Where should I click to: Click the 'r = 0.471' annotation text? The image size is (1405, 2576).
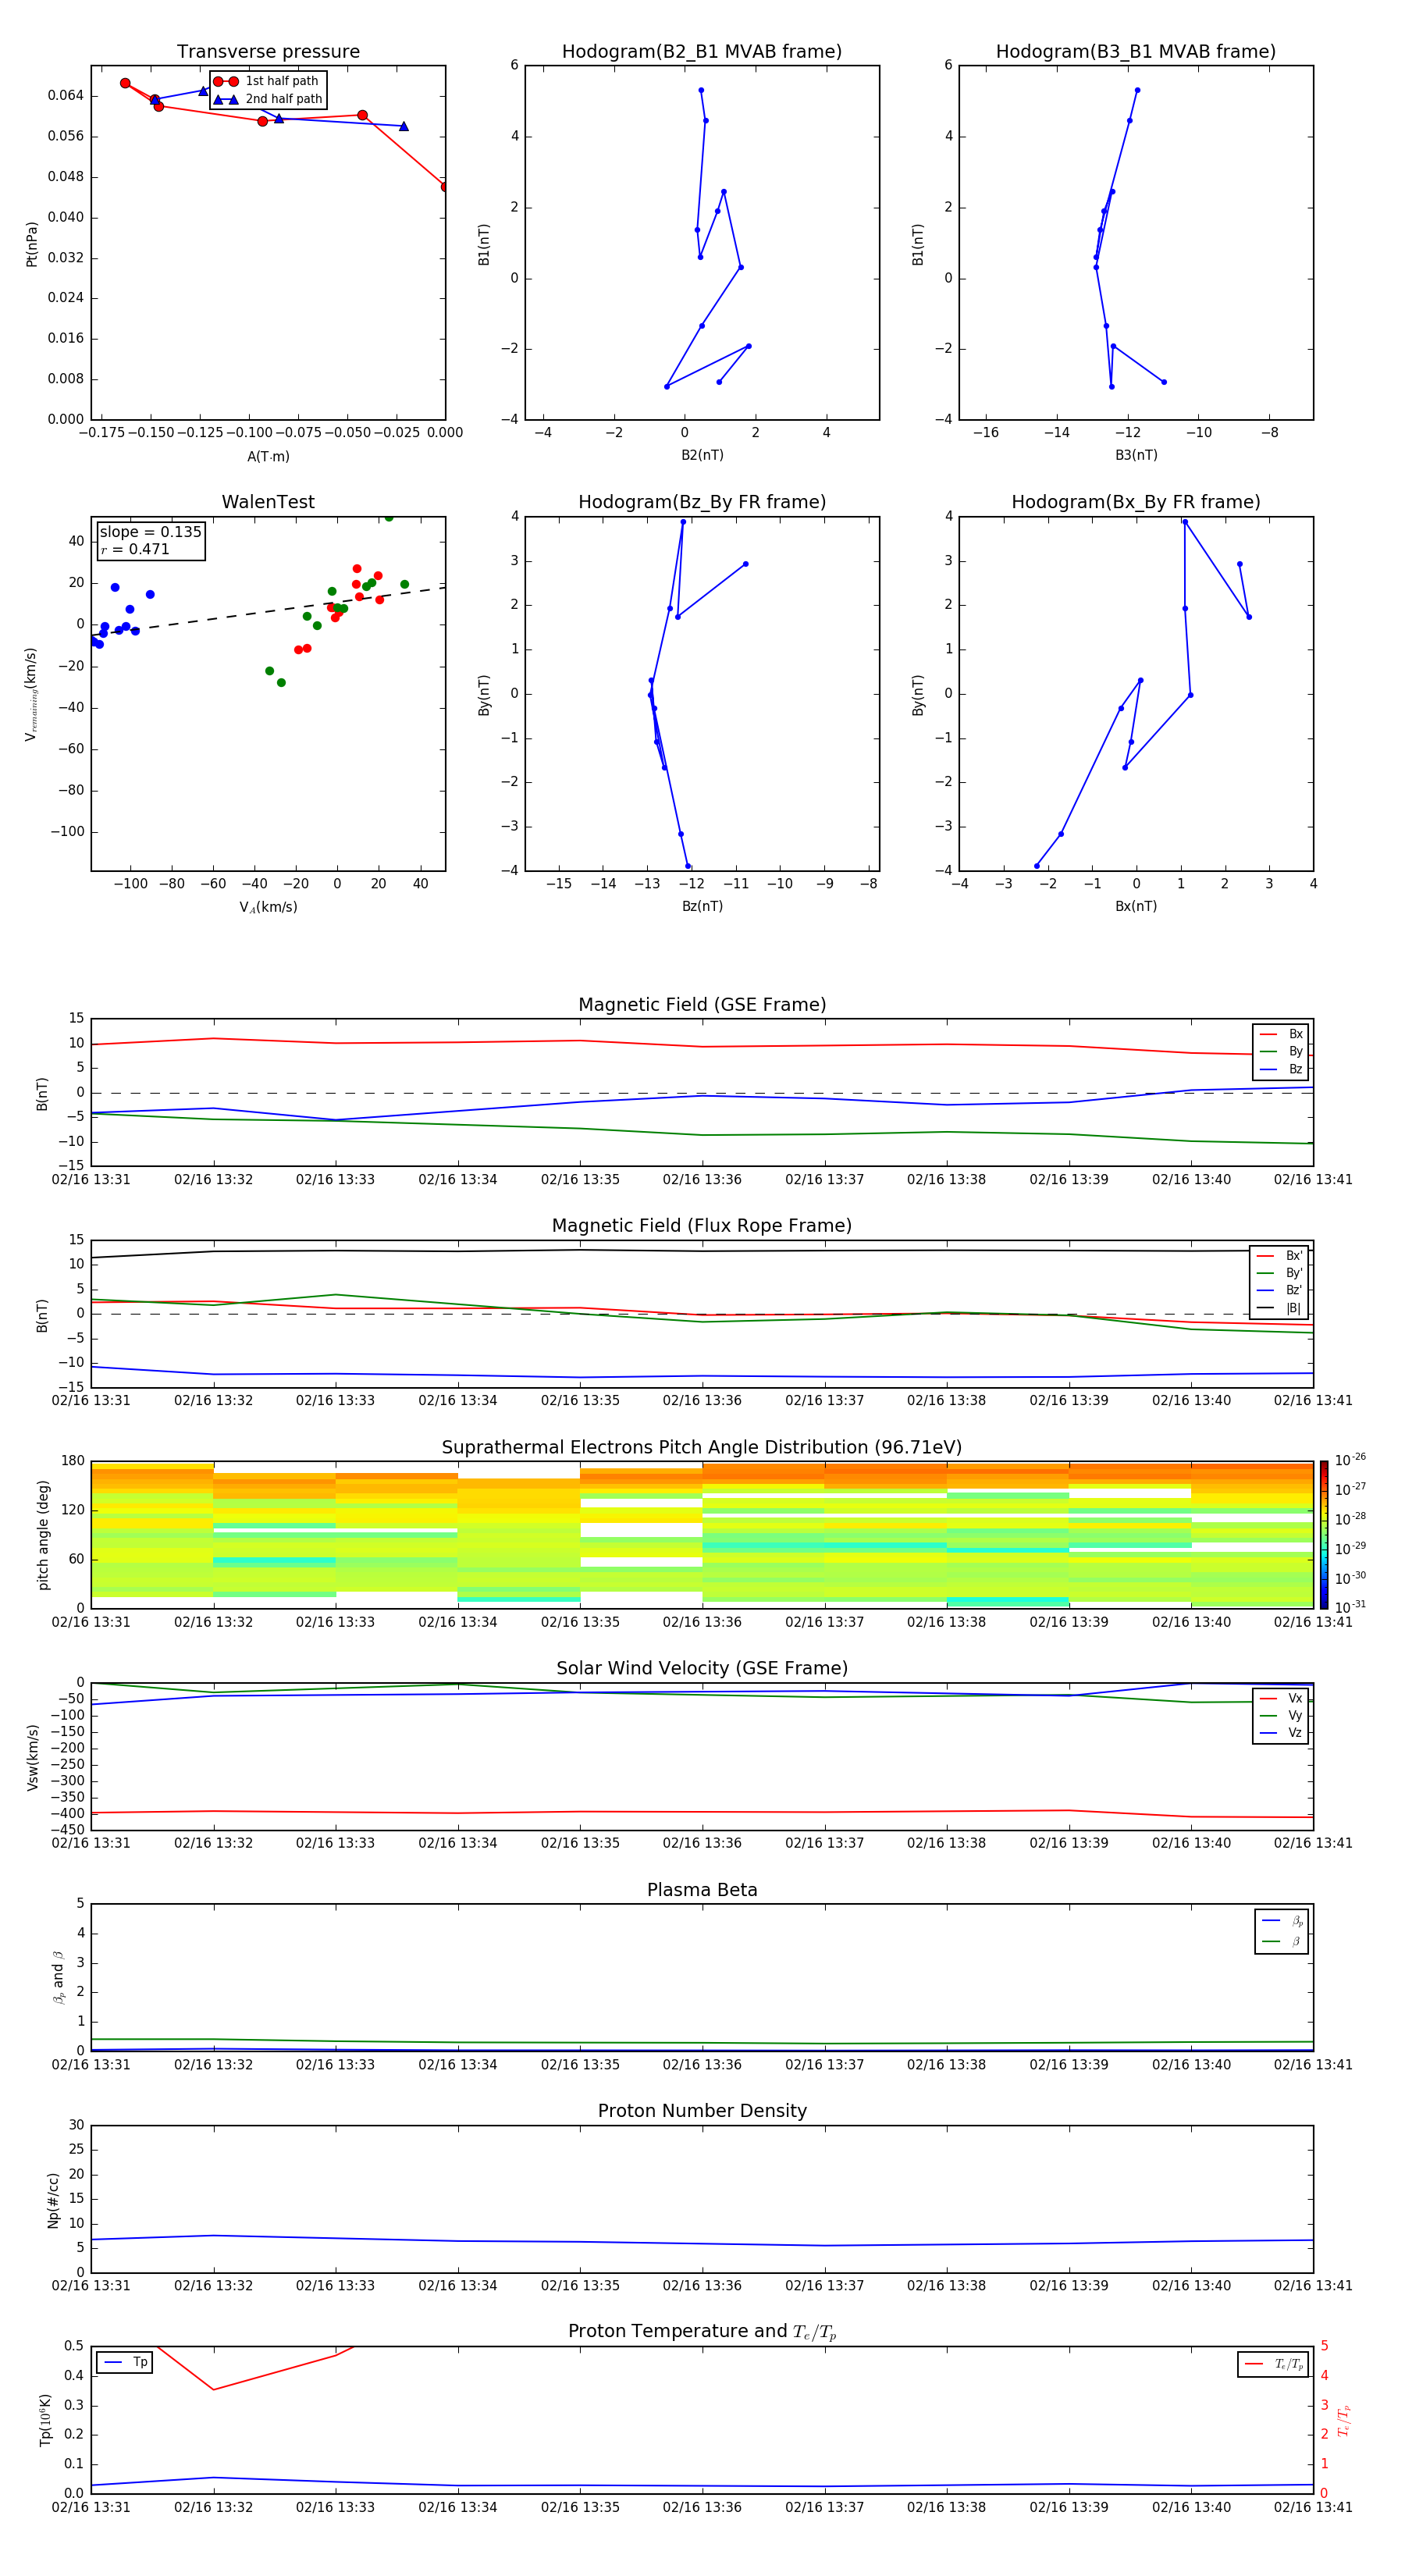click(x=135, y=549)
